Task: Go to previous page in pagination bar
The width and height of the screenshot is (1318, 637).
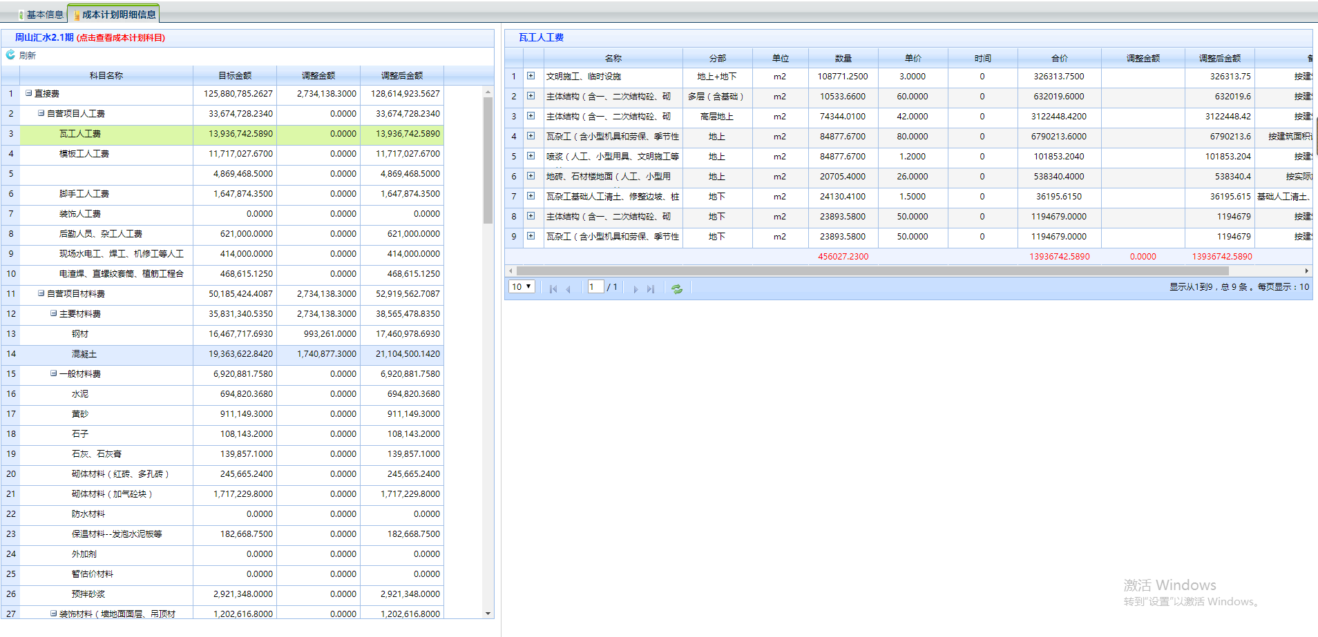Action: [x=568, y=288]
